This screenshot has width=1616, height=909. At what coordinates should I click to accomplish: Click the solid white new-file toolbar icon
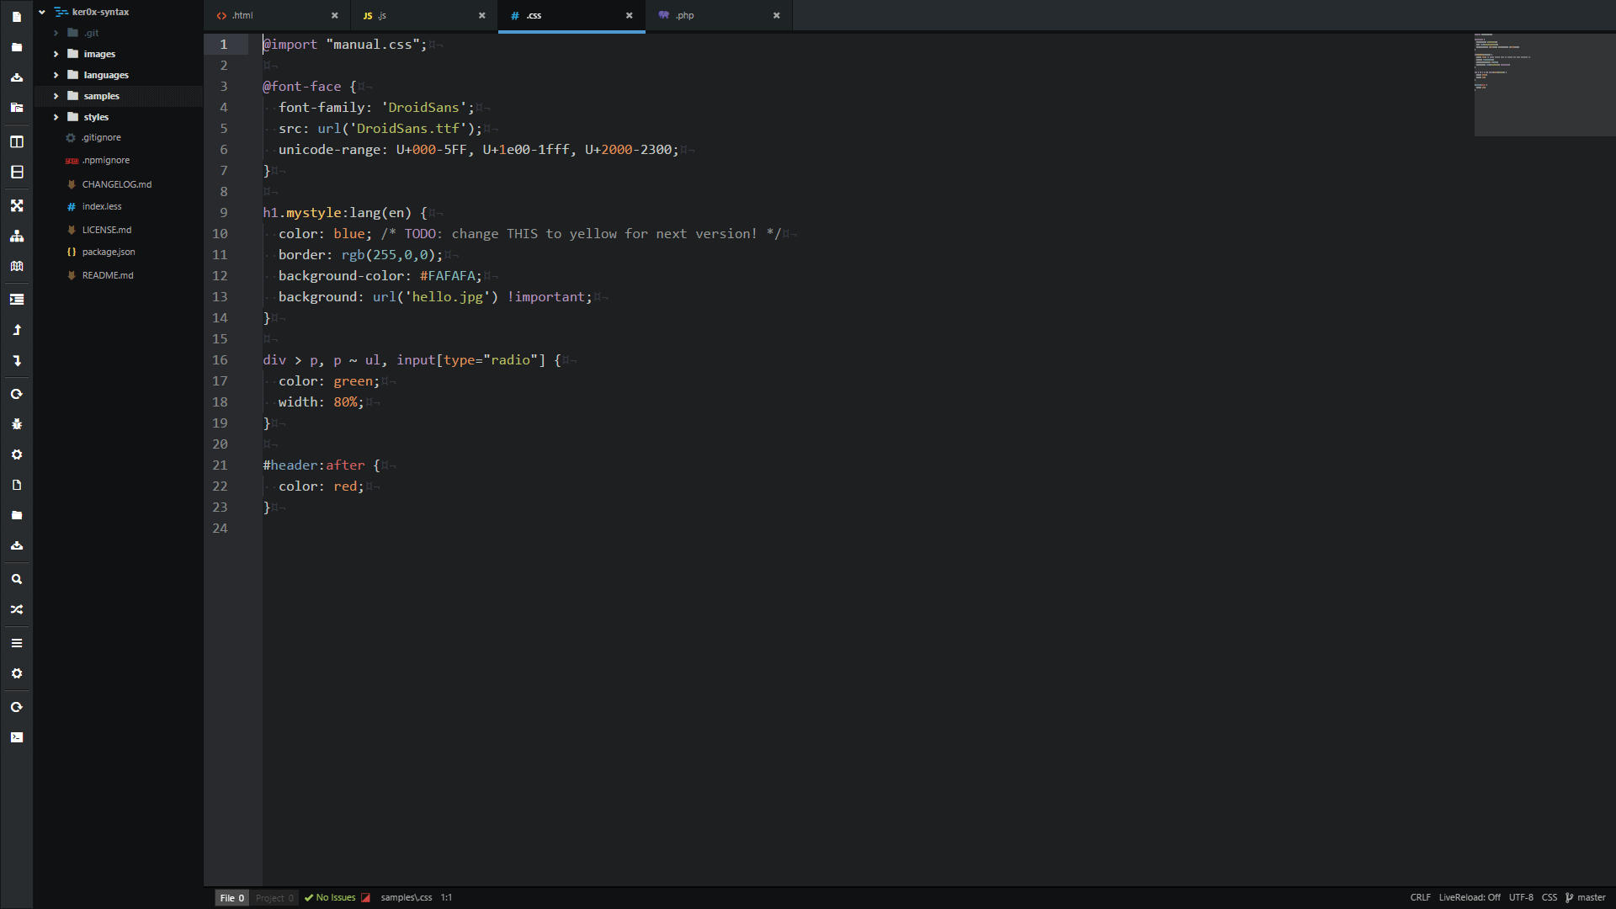click(x=17, y=17)
